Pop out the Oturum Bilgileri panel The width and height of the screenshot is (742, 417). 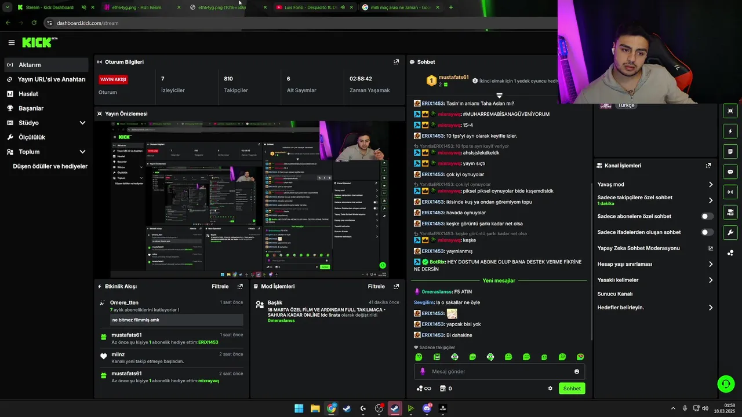[396, 62]
